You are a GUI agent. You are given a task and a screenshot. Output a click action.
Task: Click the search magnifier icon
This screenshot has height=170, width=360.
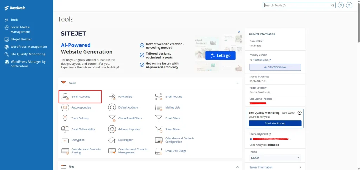tap(333, 5)
